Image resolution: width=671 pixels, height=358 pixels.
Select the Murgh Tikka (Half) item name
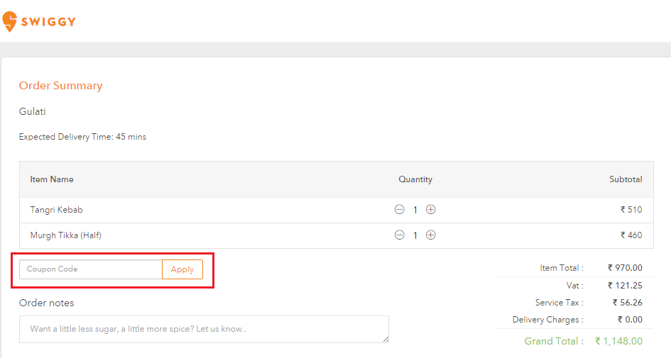tap(66, 235)
